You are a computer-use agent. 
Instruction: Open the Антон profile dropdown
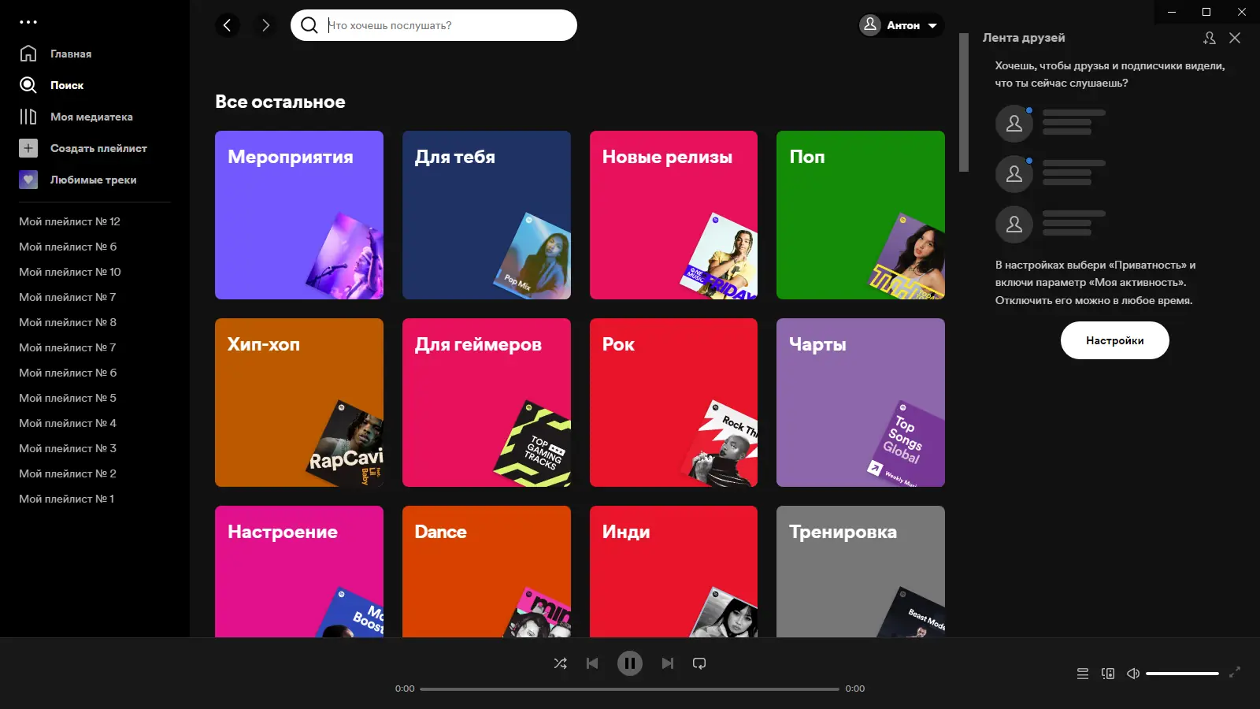[902, 25]
